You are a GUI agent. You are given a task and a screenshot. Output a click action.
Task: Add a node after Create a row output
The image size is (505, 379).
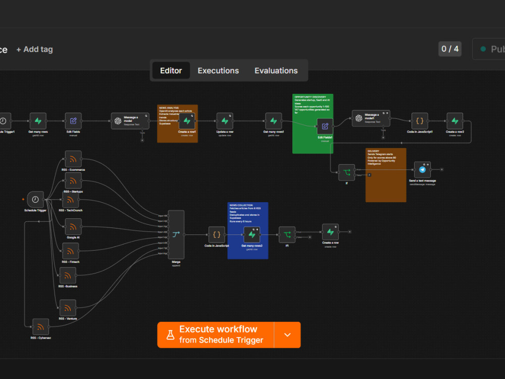[350, 232]
